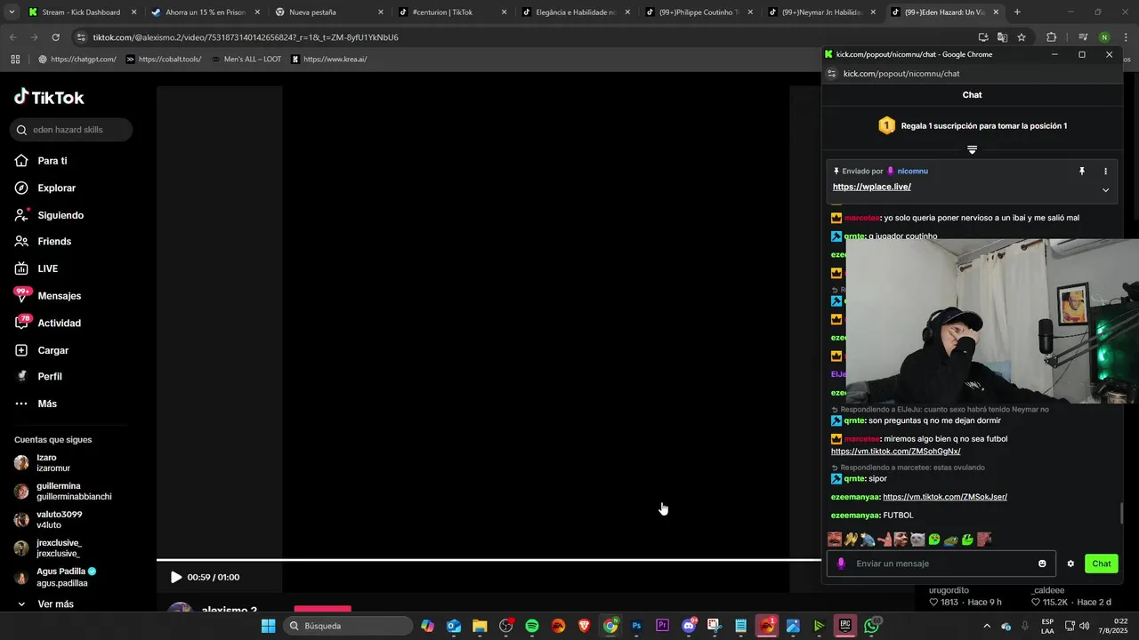Open krea.ai bookmark

329,60
